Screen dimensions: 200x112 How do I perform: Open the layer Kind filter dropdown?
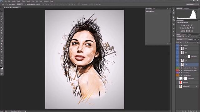tap(180, 37)
